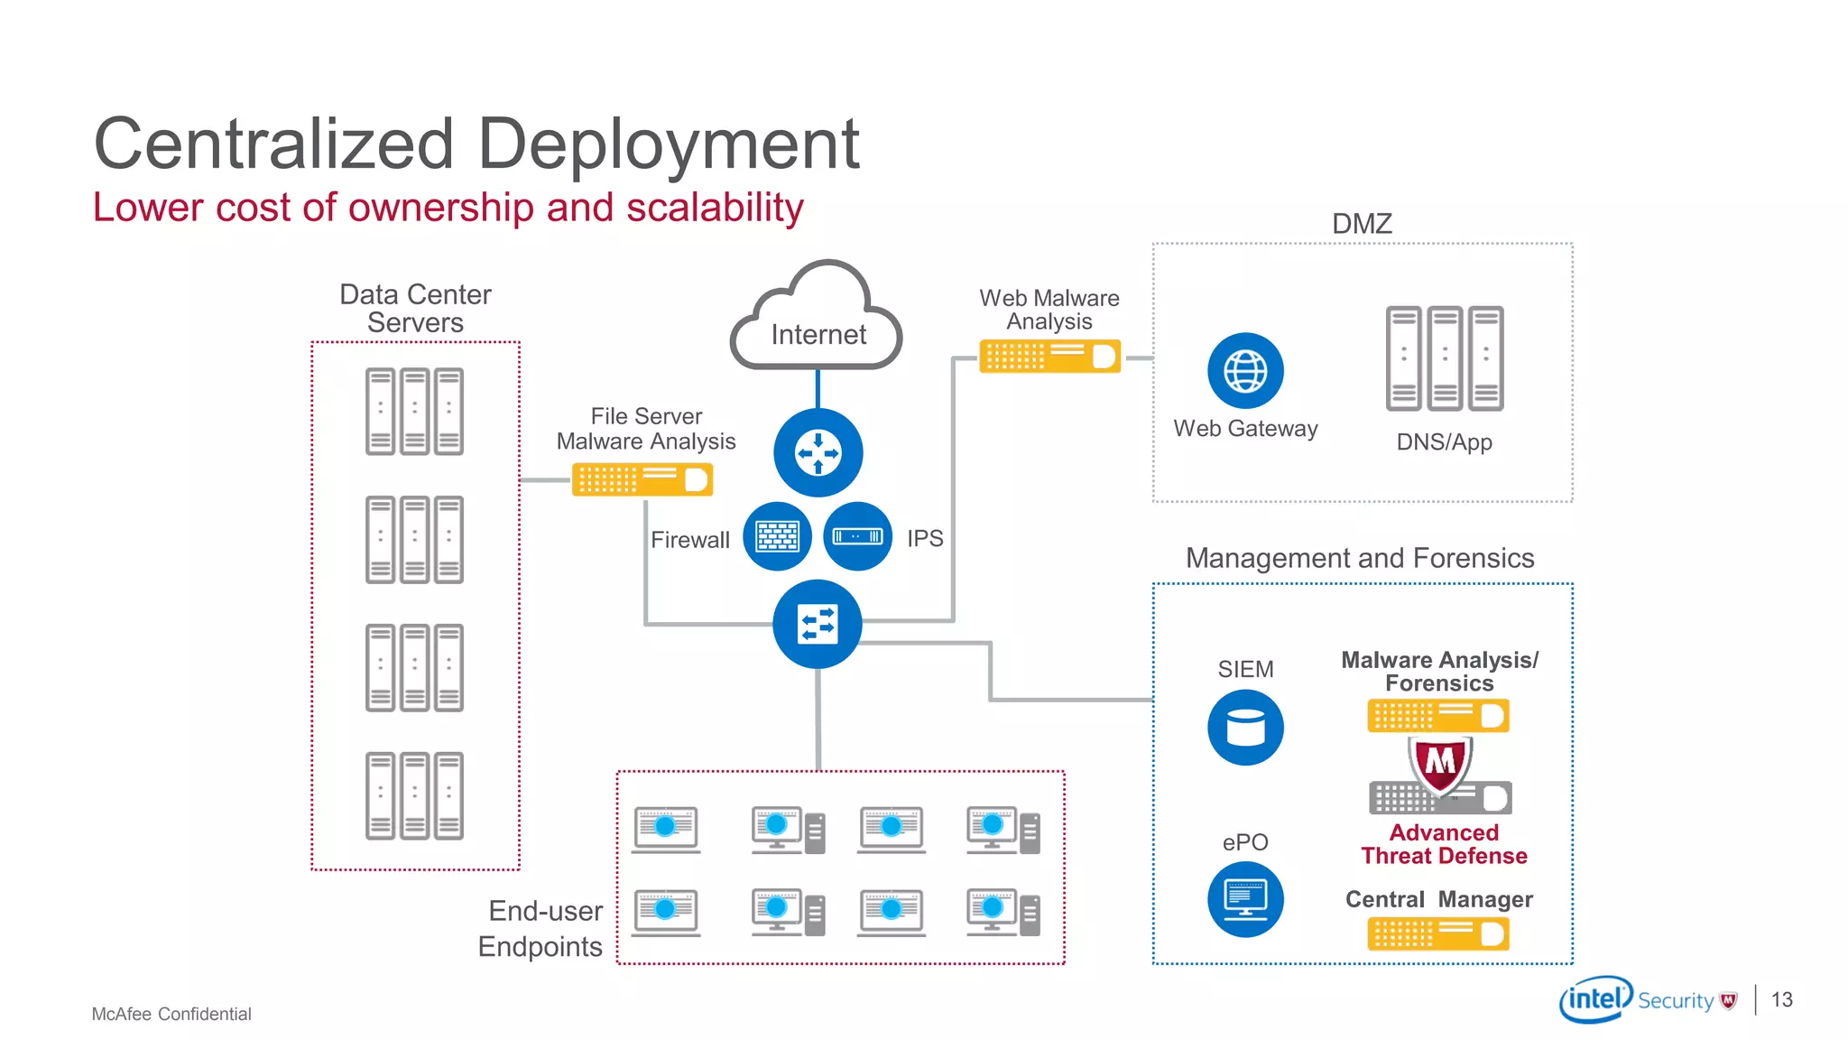Select the DNS/App server rack icon
This screenshot has height=1040, width=1848.
click(x=1445, y=358)
